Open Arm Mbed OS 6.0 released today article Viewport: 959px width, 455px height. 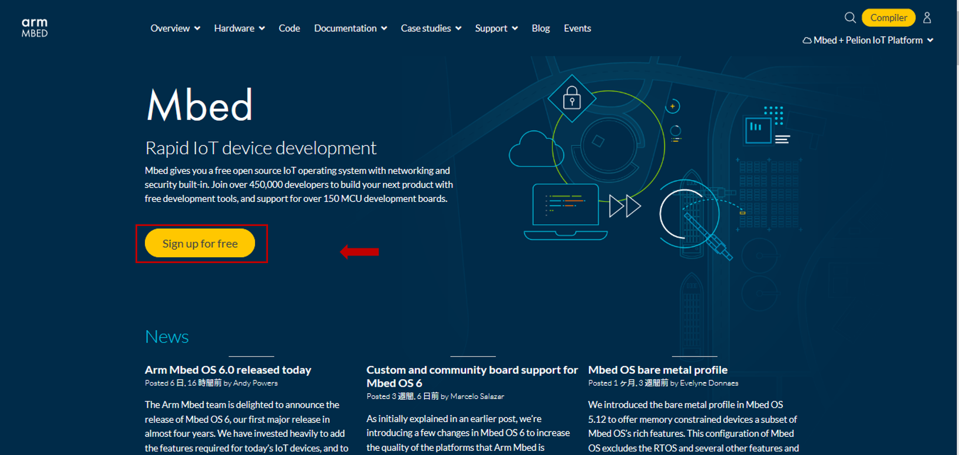pos(228,370)
